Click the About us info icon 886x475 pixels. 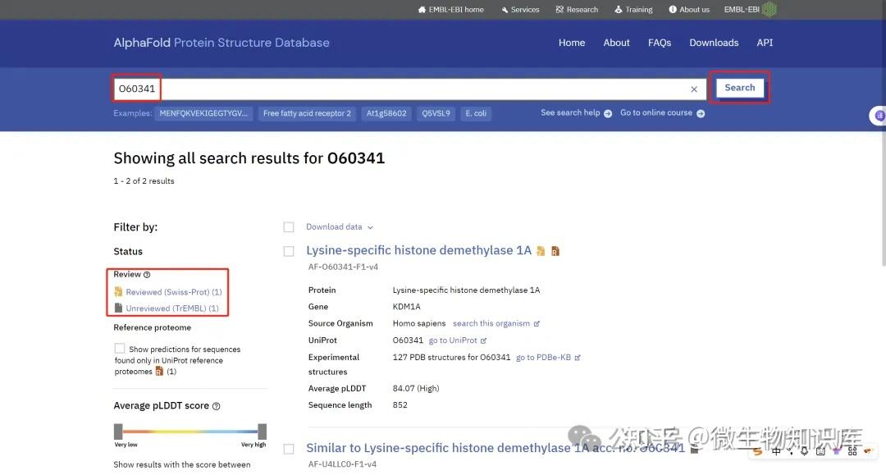point(673,9)
